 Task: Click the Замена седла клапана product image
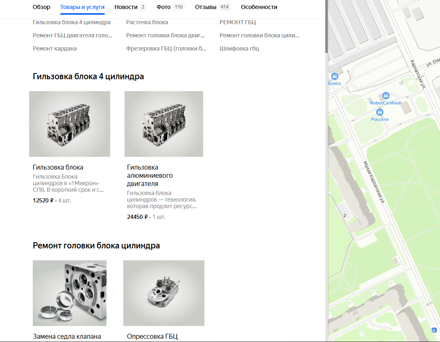(70, 293)
